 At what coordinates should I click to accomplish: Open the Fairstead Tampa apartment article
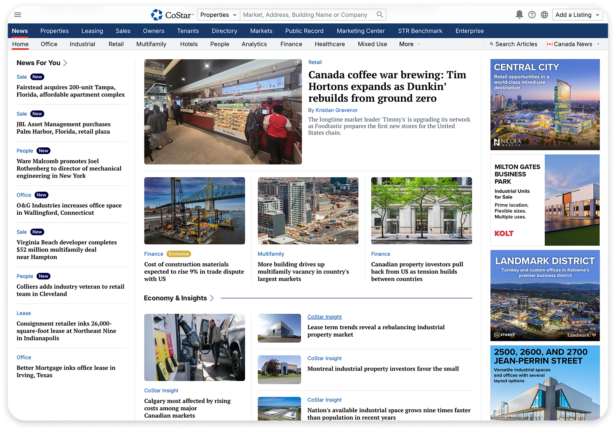[x=71, y=91]
